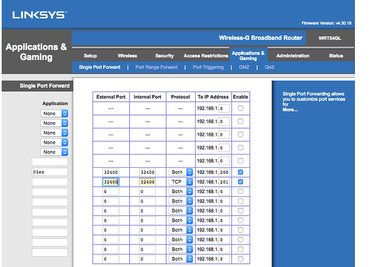Open the Port Triggering page
The height and width of the screenshot is (267, 375).
click(x=208, y=67)
